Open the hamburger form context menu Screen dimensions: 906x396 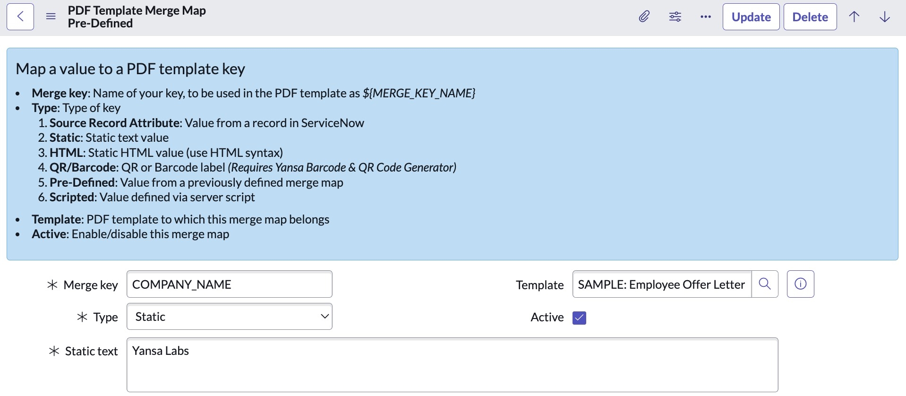coord(51,17)
